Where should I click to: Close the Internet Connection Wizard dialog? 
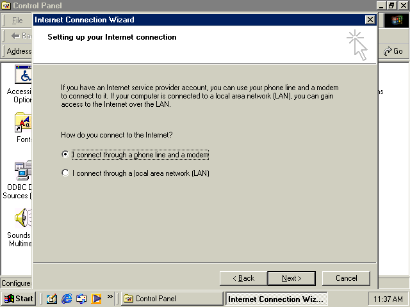(370, 20)
